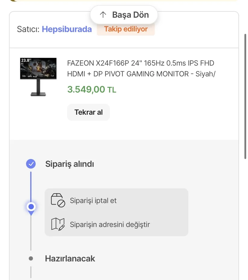Select the Hazırlanacak step label
248x280 pixels.
point(70,258)
